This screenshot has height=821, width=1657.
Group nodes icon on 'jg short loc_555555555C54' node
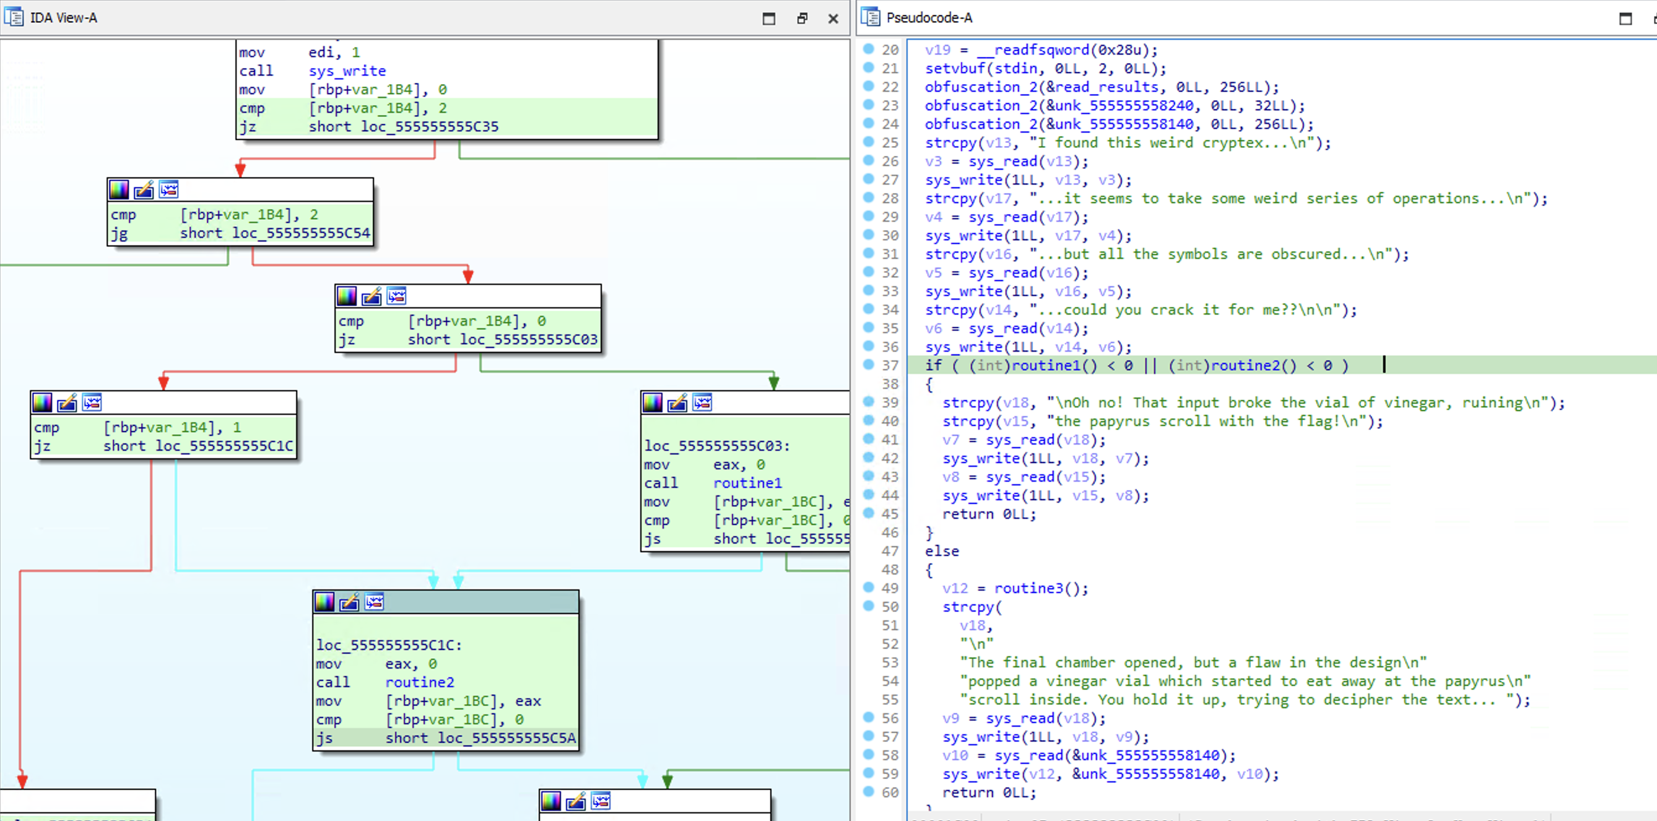click(169, 190)
